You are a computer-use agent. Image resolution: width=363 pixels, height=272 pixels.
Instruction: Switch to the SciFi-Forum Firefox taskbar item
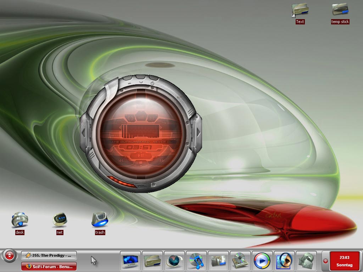pyautogui.click(x=49, y=266)
